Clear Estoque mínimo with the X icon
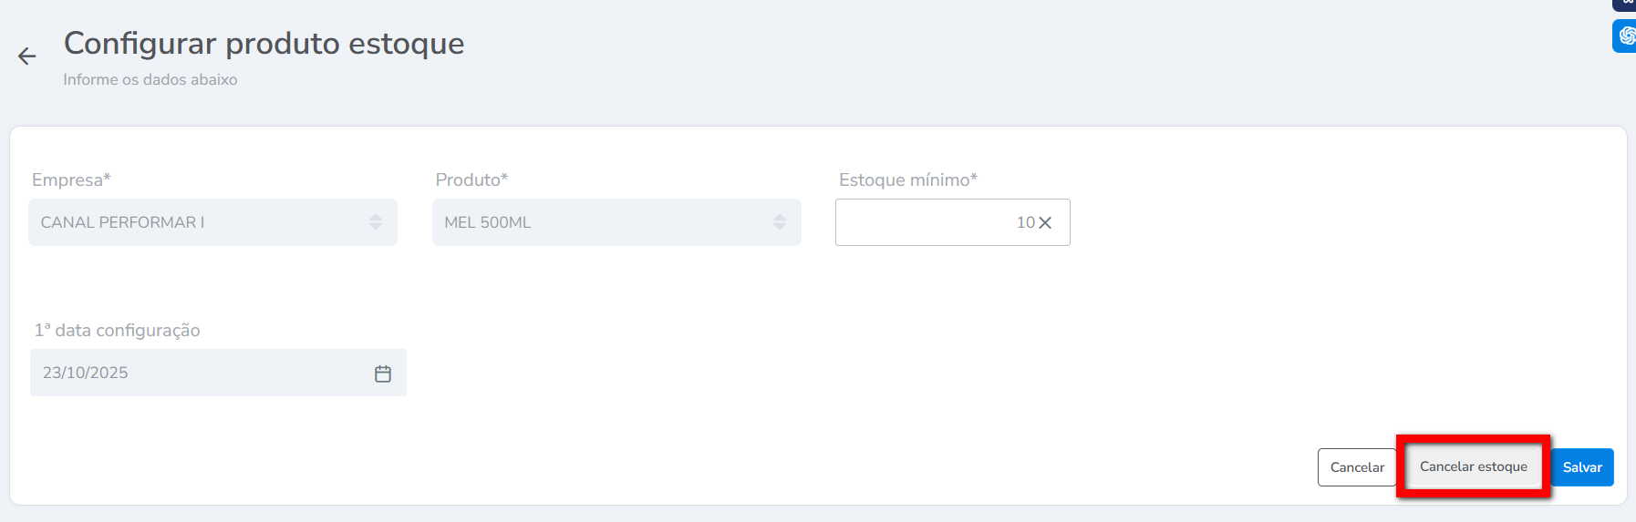This screenshot has width=1636, height=522. point(1045,223)
